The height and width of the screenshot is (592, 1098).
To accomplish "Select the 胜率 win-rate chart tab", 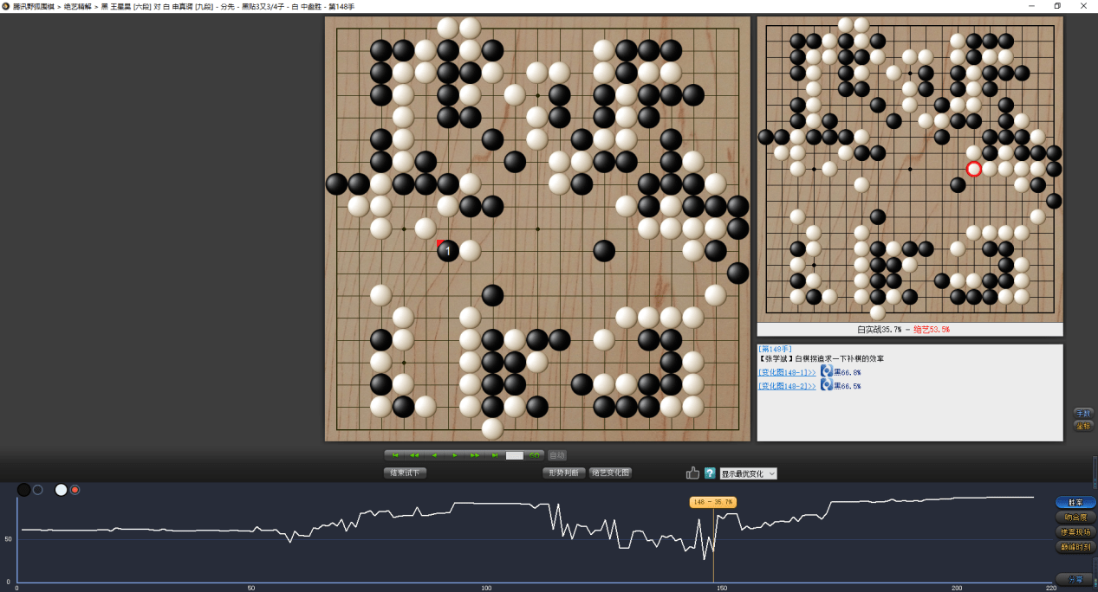I will click(x=1075, y=502).
